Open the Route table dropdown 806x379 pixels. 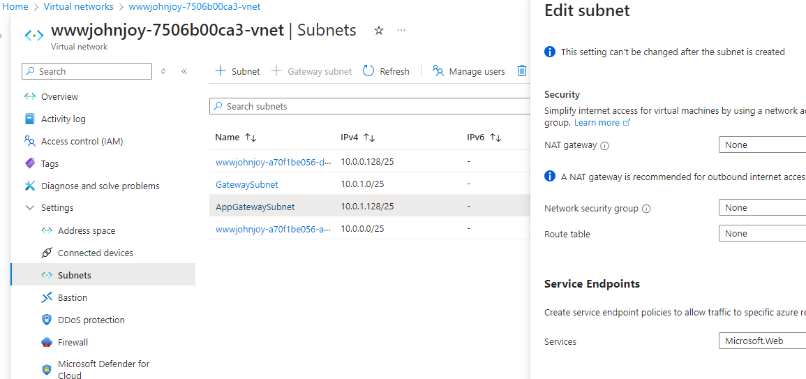coord(762,234)
